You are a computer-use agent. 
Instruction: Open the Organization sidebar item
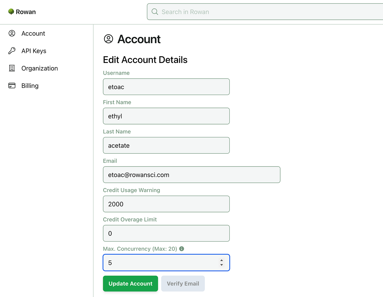(x=40, y=68)
